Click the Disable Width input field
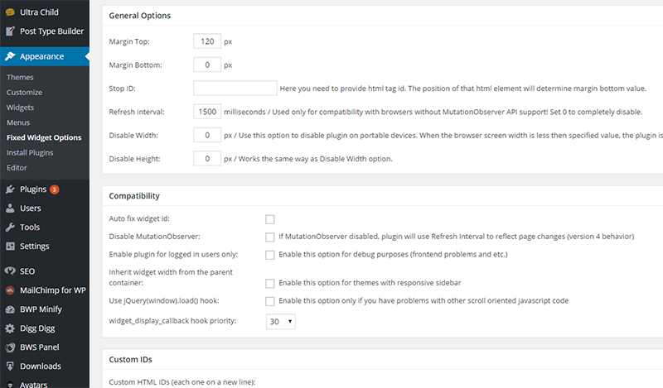Screen dimensions: 663x388 [x=207, y=135]
